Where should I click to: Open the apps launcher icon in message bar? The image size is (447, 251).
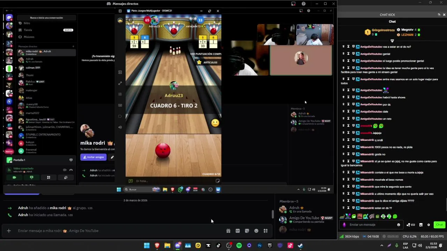[x=265, y=231]
